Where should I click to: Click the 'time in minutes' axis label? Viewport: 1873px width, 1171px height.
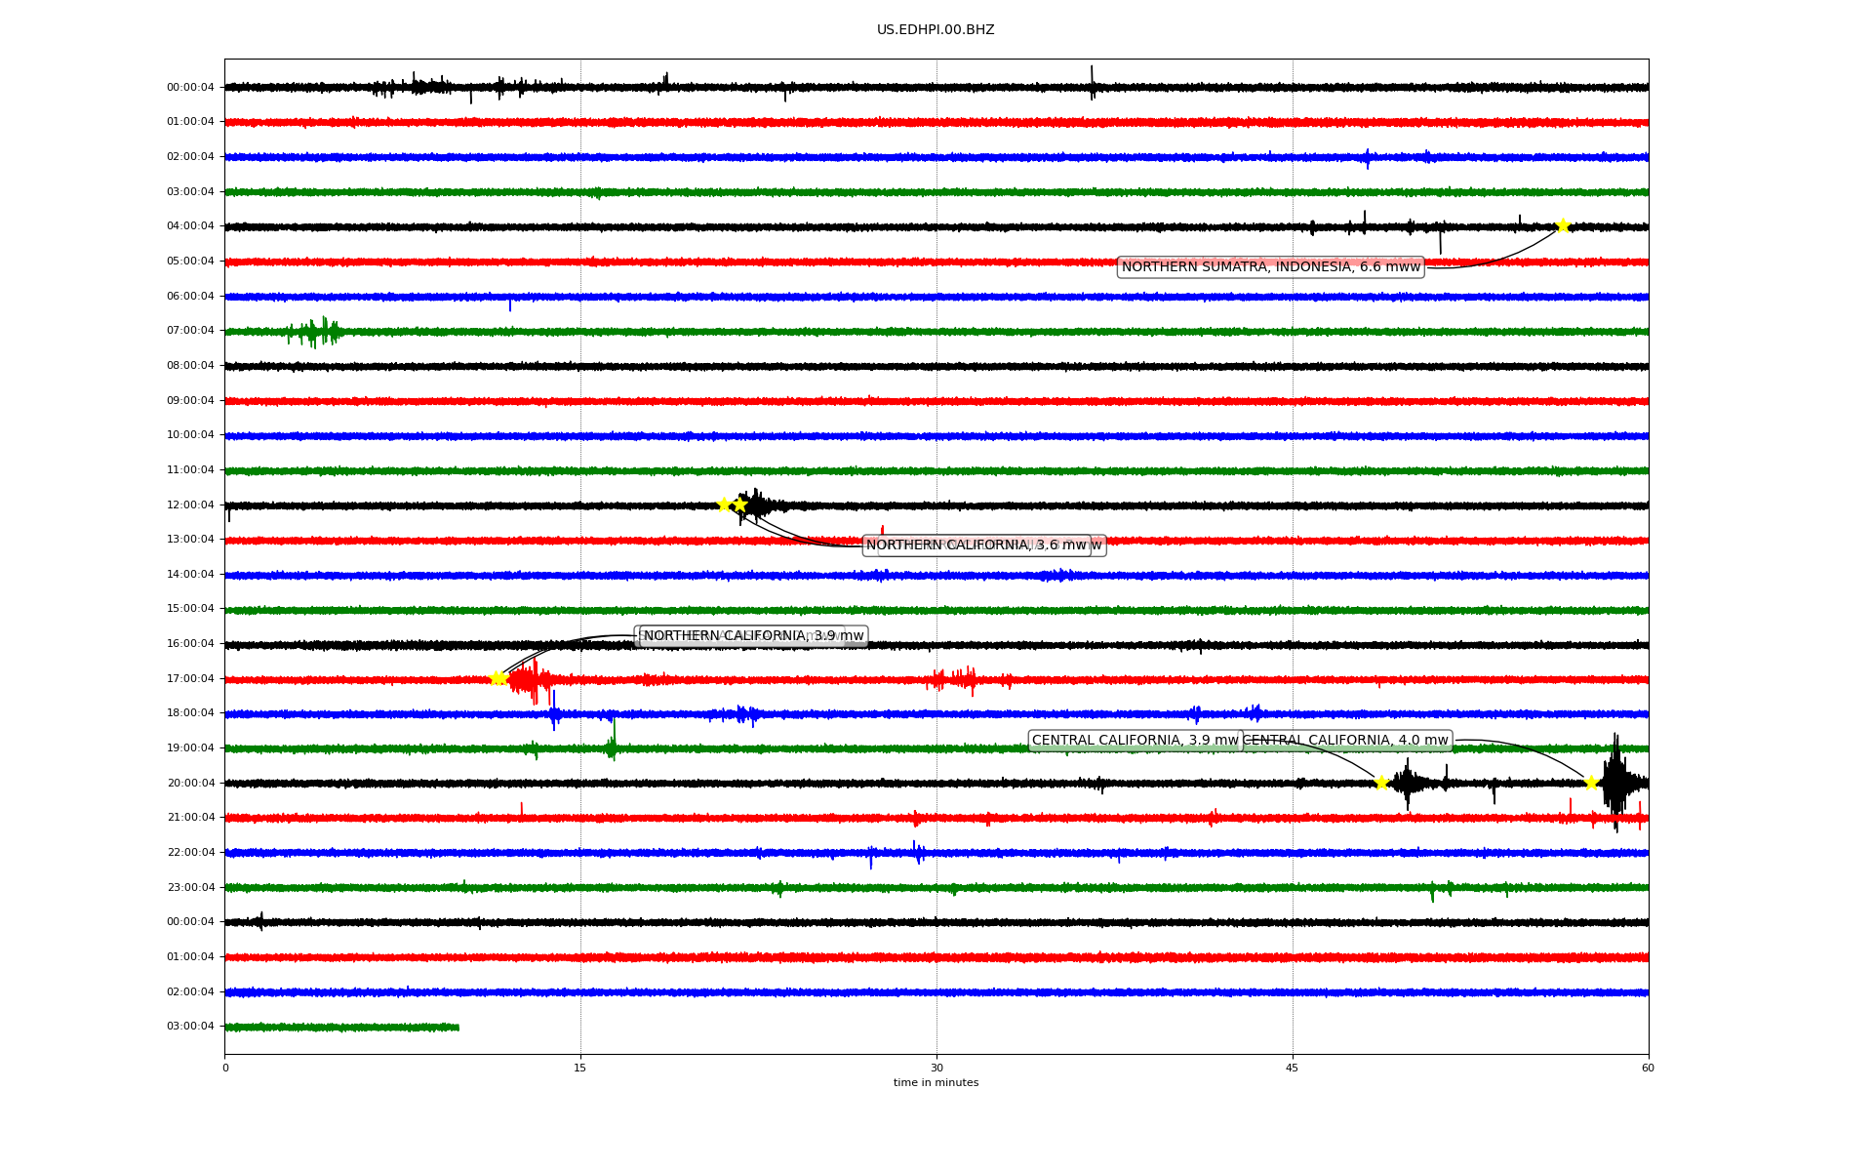tap(935, 1082)
